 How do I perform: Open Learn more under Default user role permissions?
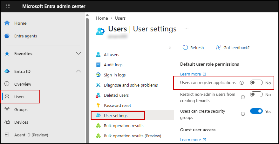pos(193,74)
